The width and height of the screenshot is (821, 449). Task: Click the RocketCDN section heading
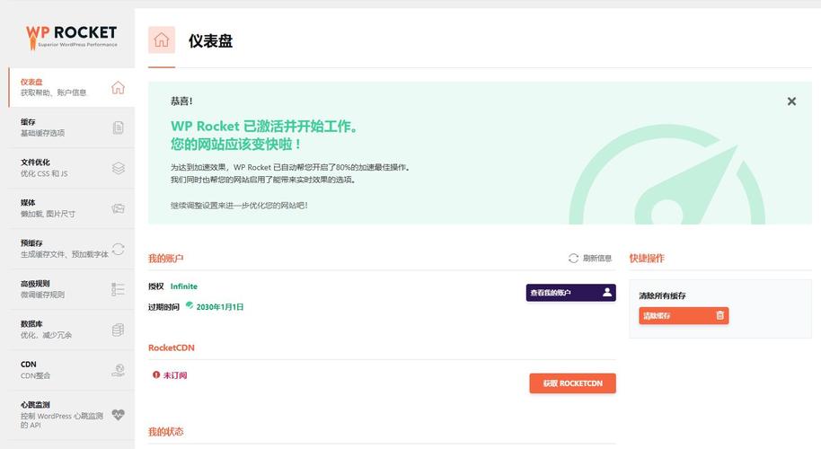click(172, 348)
